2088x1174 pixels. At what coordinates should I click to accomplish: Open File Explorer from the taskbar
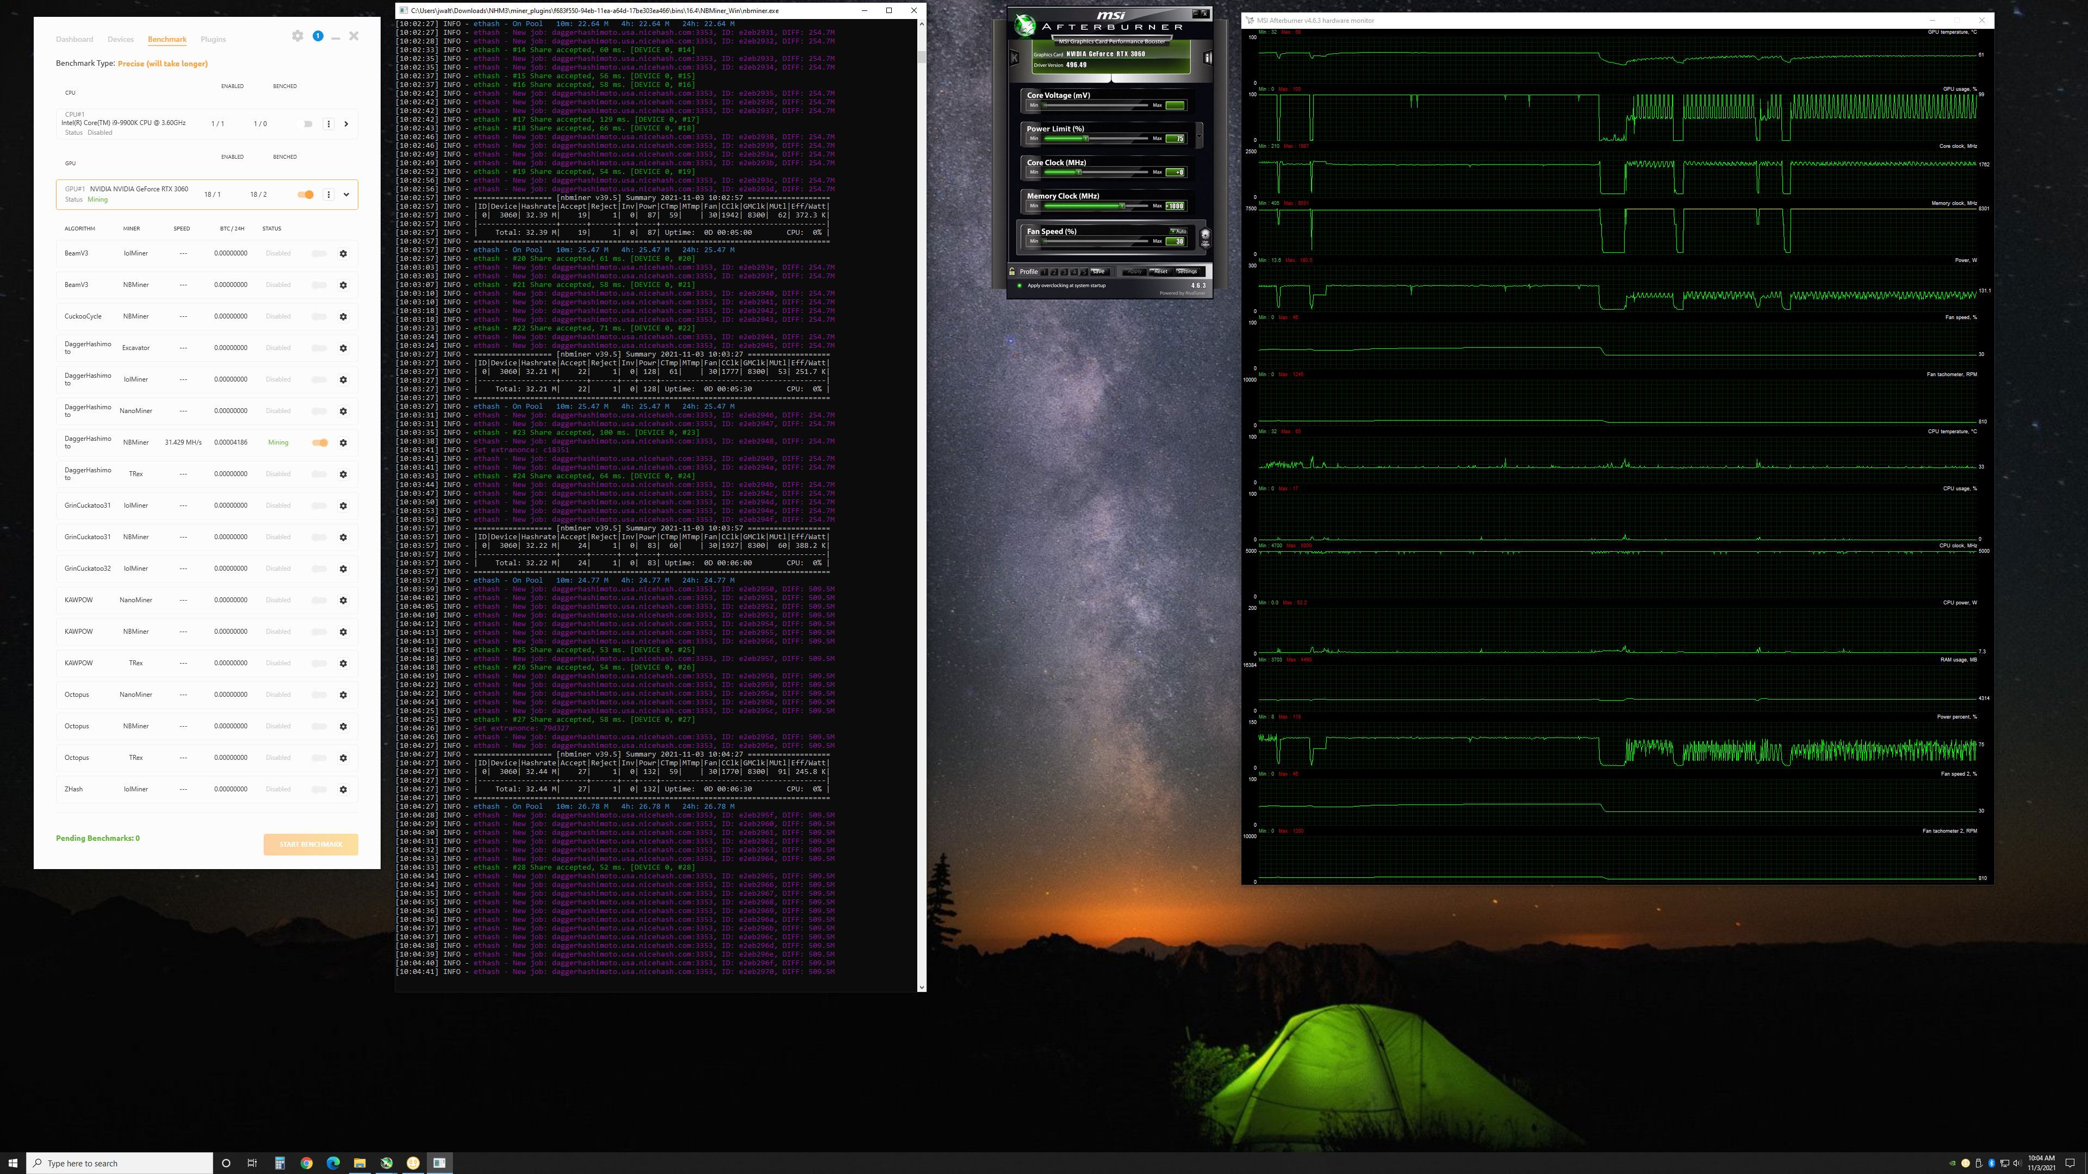(x=359, y=1163)
